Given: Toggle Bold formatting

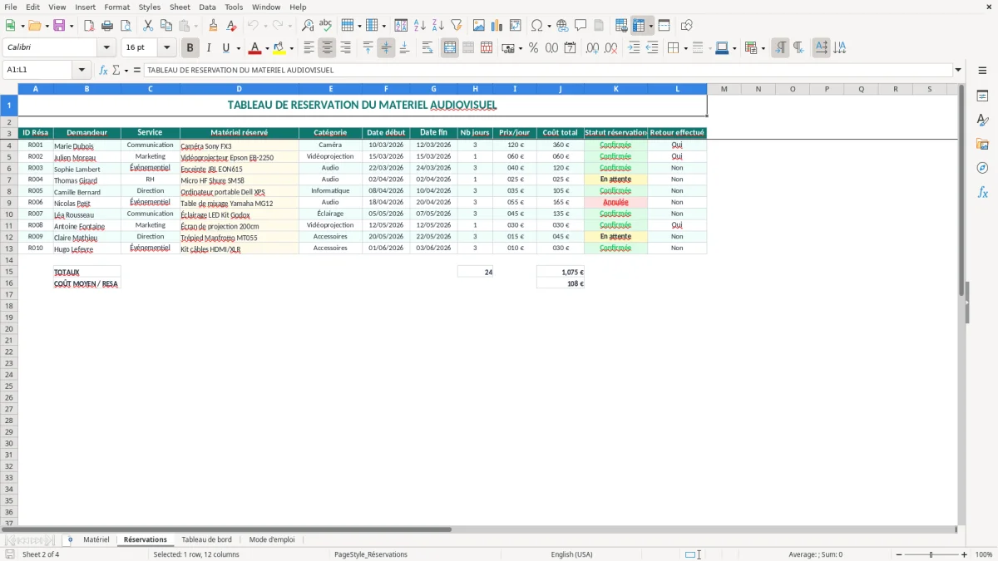Looking at the screenshot, I should click(190, 48).
